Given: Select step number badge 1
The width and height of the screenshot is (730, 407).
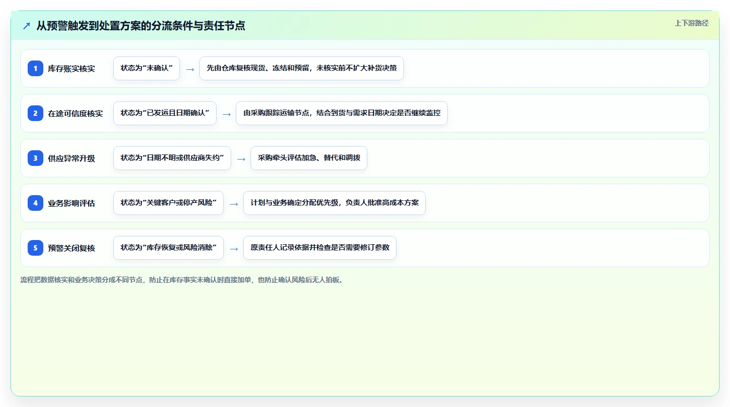Looking at the screenshot, I should click(35, 68).
